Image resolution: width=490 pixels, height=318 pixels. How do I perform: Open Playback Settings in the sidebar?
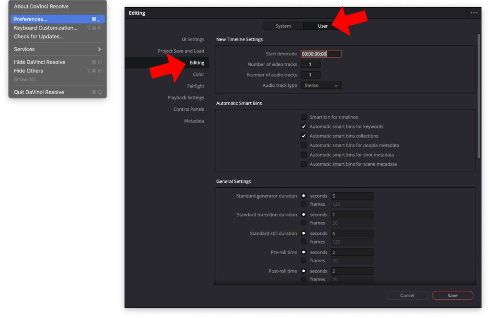click(x=186, y=97)
